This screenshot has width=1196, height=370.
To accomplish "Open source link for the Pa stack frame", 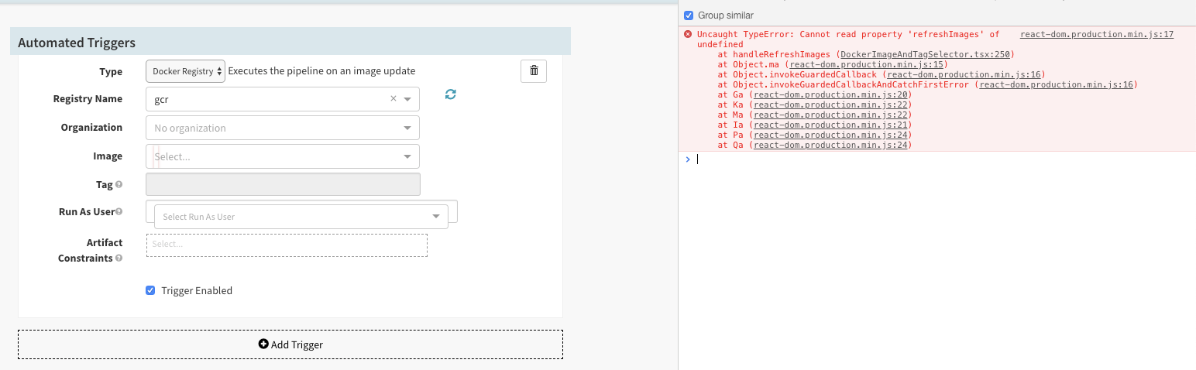I will click(830, 135).
